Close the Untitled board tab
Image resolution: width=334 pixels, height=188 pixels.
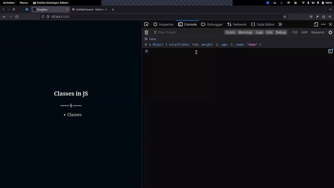(106, 9)
